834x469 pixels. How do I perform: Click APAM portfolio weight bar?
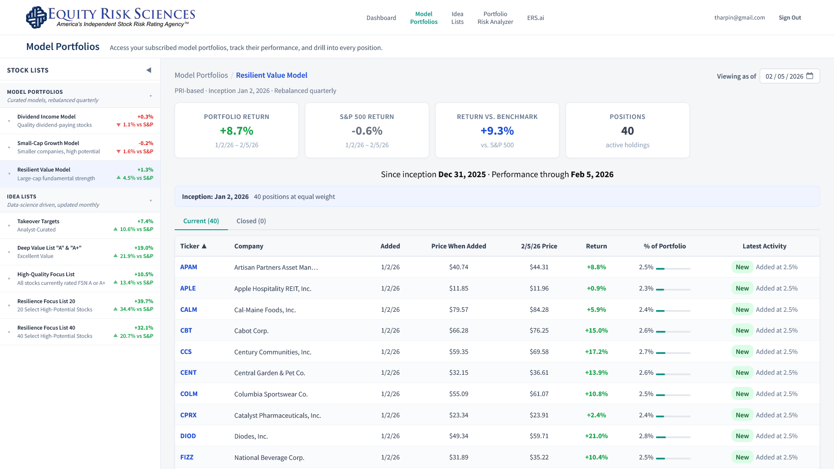coord(673,269)
